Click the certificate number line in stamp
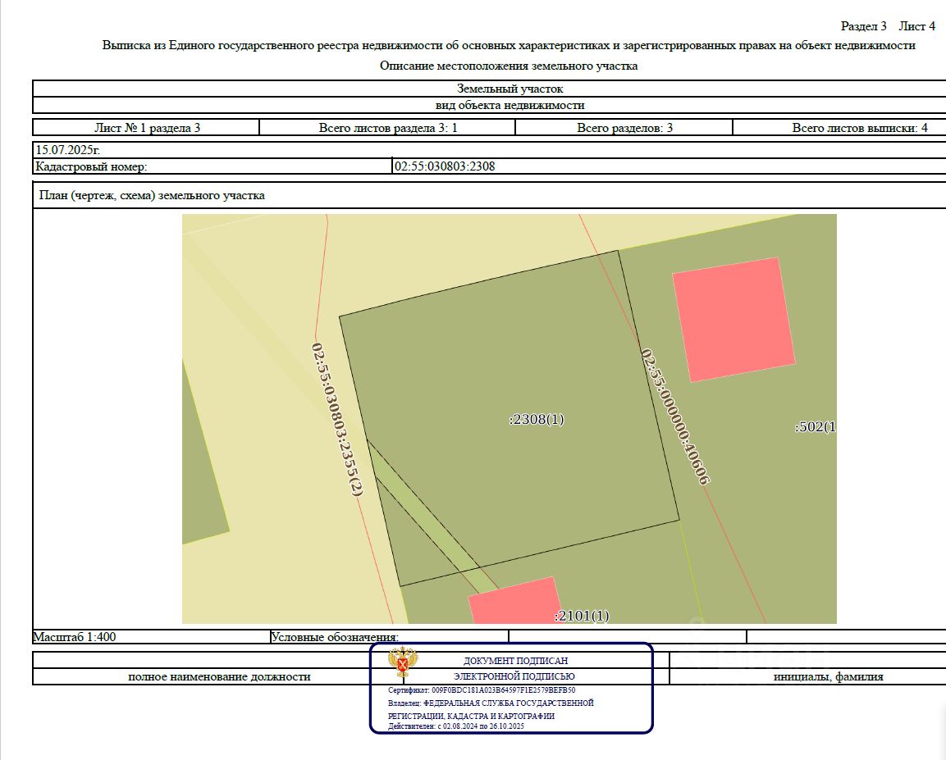This screenshot has width=946, height=760. (482, 690)
